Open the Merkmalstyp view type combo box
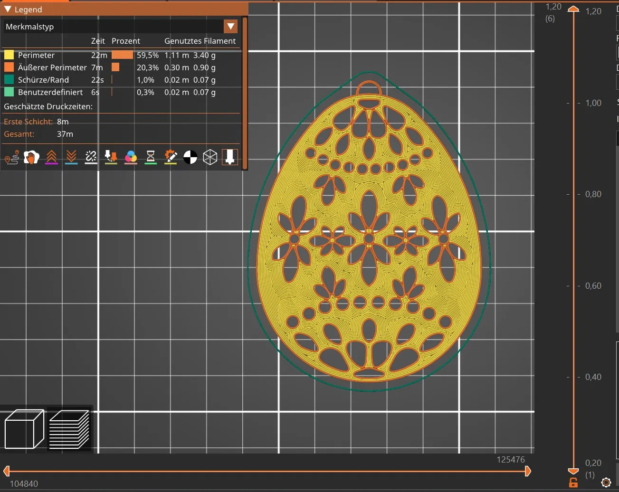Viewport: 619px width, 492px height. pyautogui.click(x=114, y=27)
